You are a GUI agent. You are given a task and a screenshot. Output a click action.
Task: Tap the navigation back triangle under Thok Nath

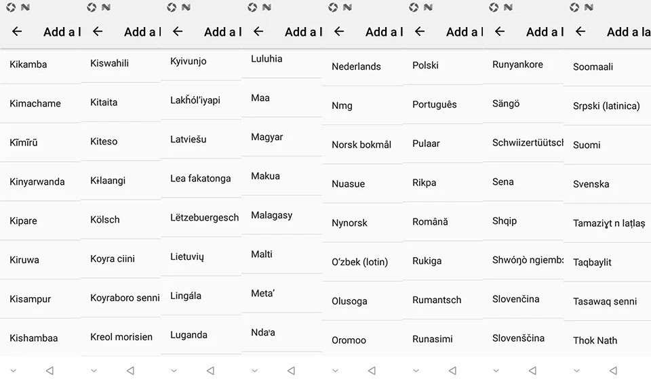tap(613, 371)
